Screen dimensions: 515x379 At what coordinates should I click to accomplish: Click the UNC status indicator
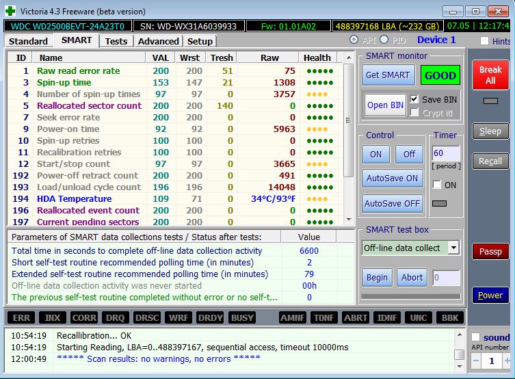419,317
